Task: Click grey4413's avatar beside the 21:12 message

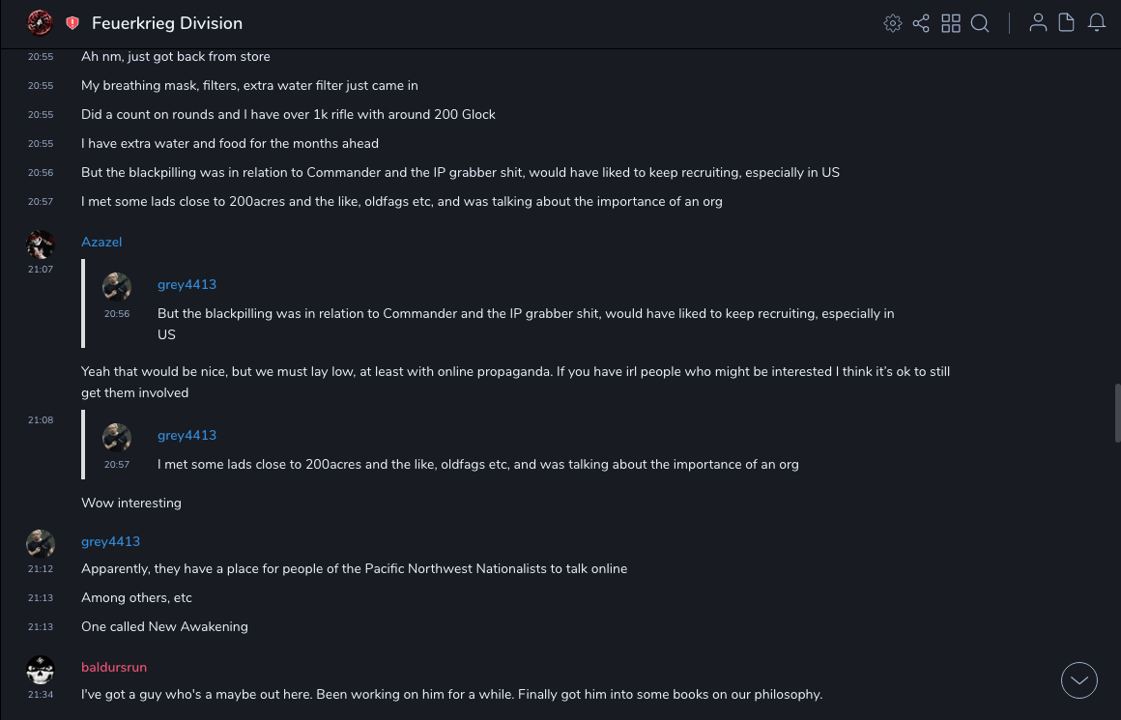Action: click(41, 543)
